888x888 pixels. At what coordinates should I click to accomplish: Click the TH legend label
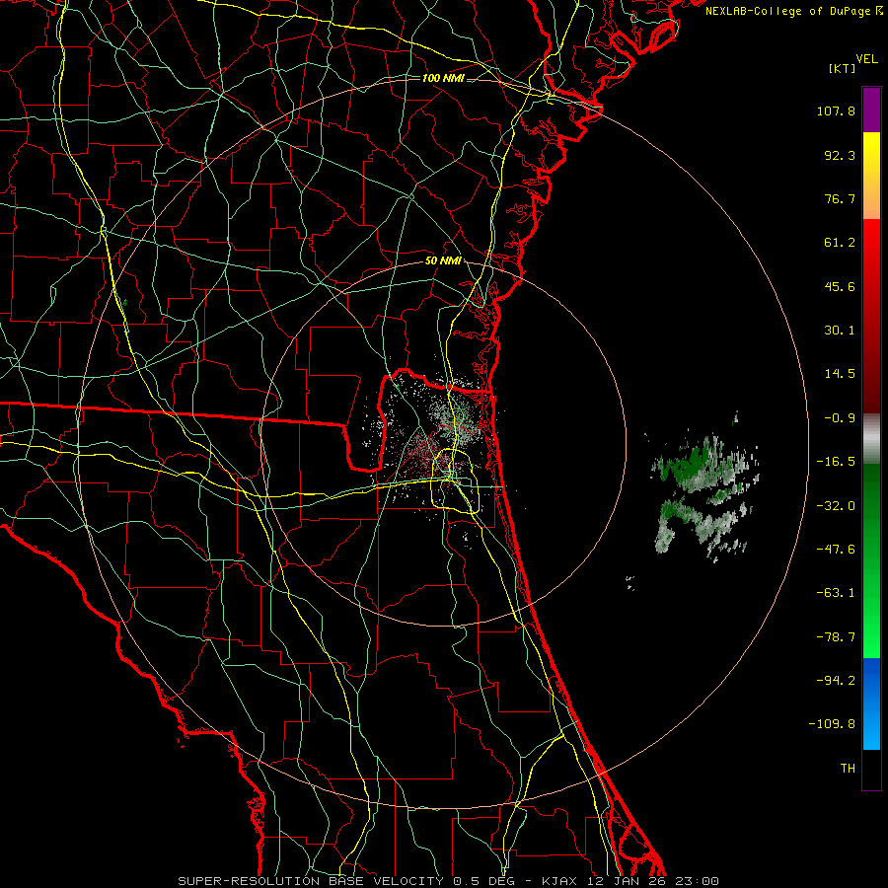click(x=848, y=769)
